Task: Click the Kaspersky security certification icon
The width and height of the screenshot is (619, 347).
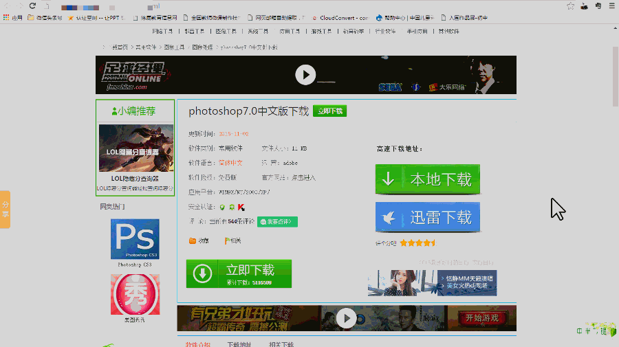Action: 242,207
